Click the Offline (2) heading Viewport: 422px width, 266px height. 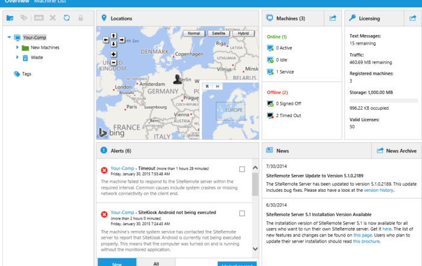277,92
